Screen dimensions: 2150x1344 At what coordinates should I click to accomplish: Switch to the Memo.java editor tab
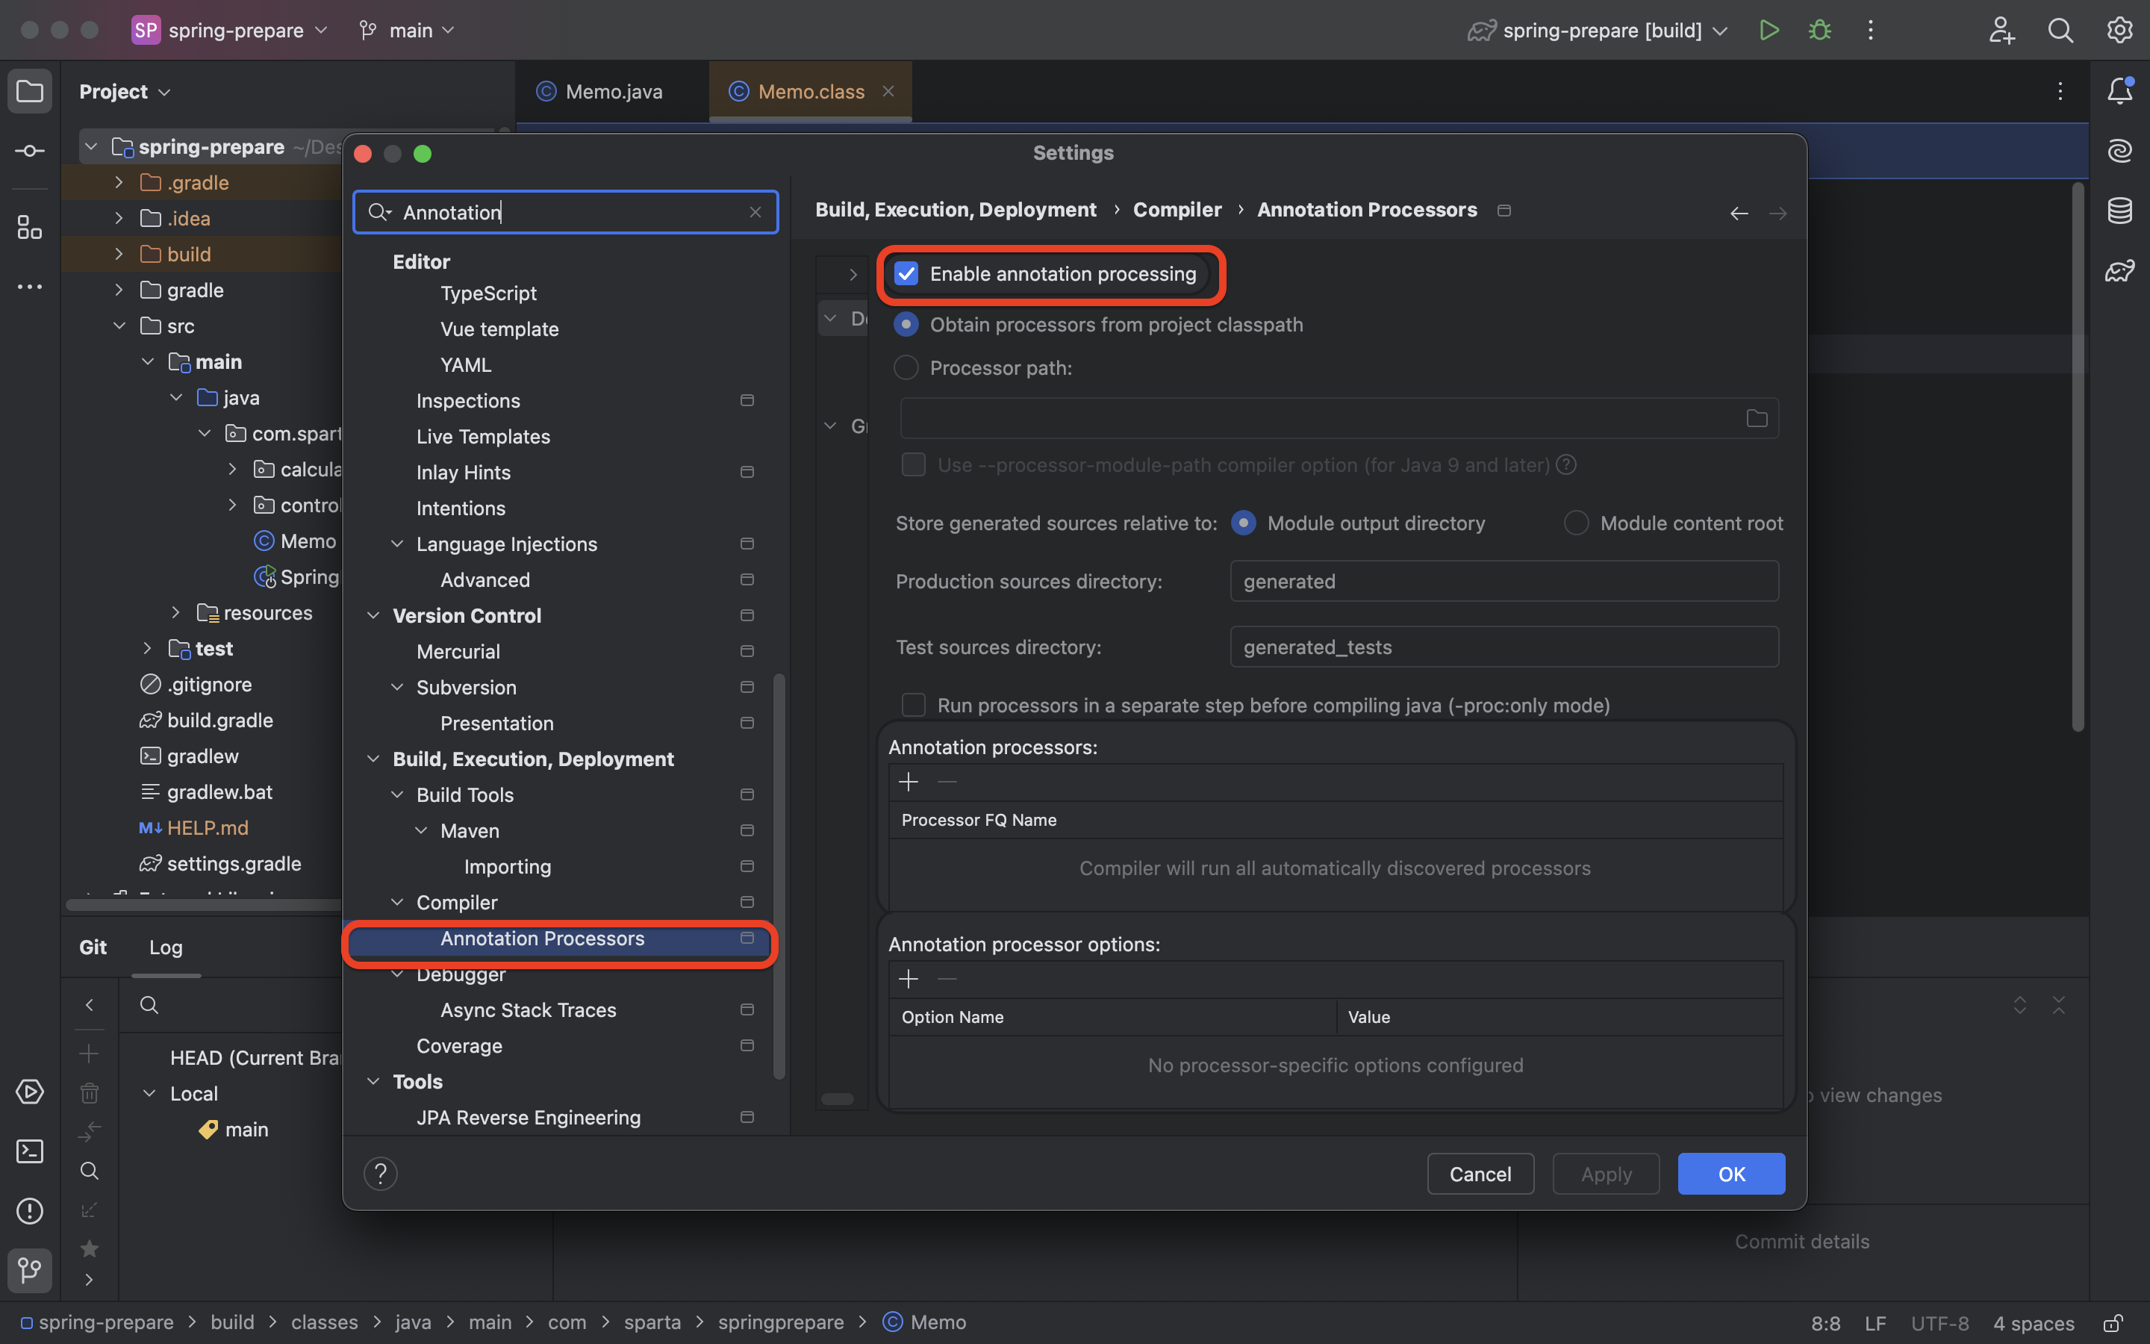coord(613,92)
